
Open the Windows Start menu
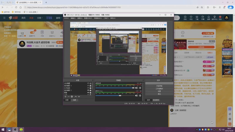3,129
